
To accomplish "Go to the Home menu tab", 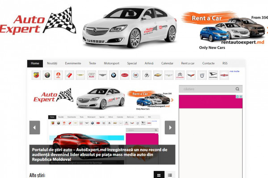I will [x=35, y=63].
